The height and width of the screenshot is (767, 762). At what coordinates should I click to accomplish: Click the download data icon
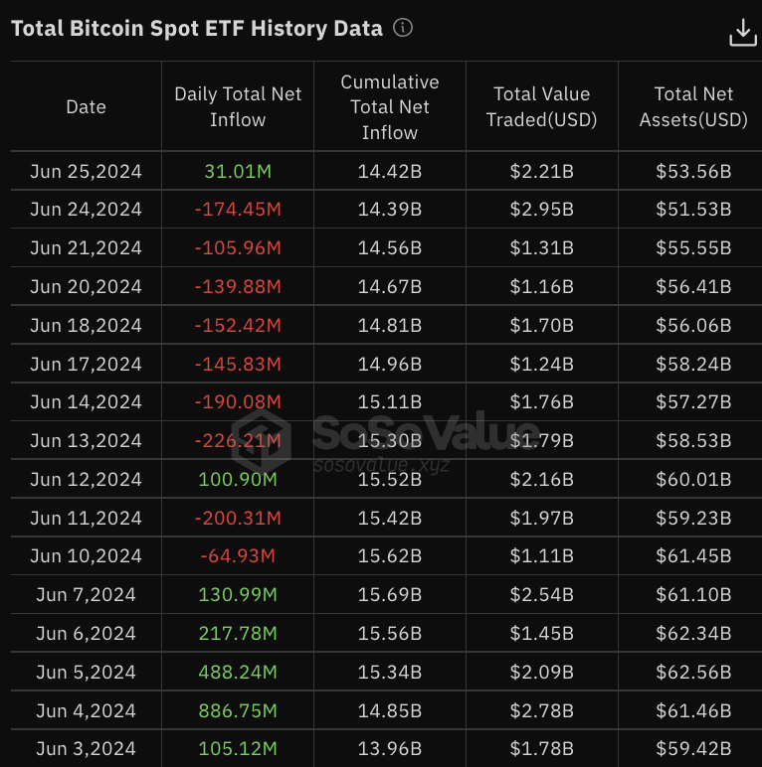point(742,33)
